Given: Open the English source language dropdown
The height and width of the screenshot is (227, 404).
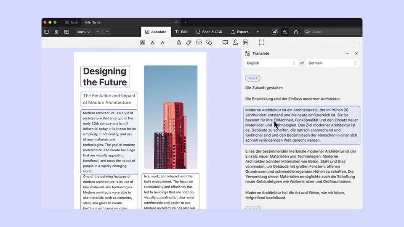Looking at the screenshot, I should [271, 63].
